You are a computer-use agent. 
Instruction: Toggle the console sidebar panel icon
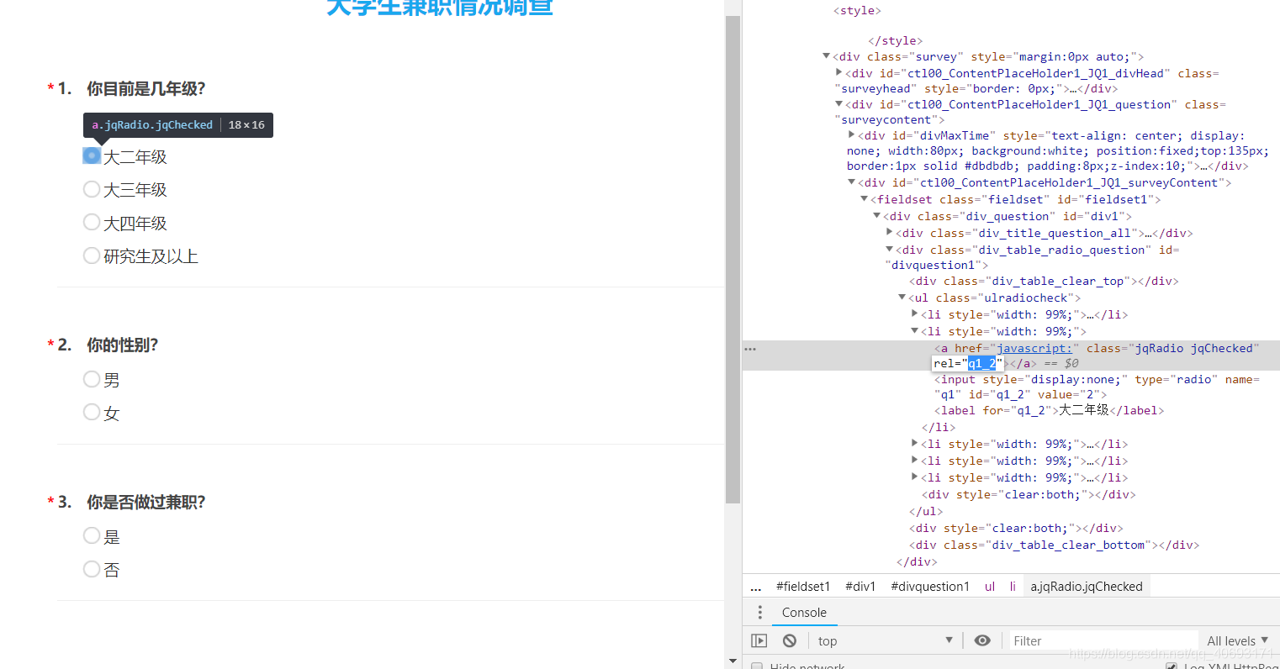tap(759, 640)
